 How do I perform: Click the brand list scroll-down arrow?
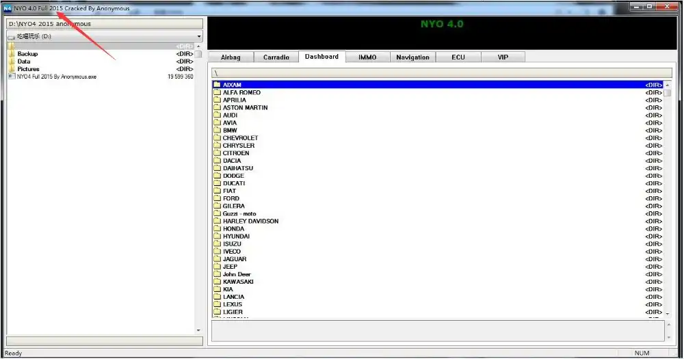tap(668, 314)
